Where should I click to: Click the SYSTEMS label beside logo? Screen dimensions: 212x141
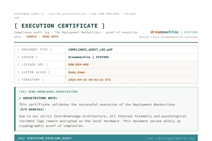[191, 32]
